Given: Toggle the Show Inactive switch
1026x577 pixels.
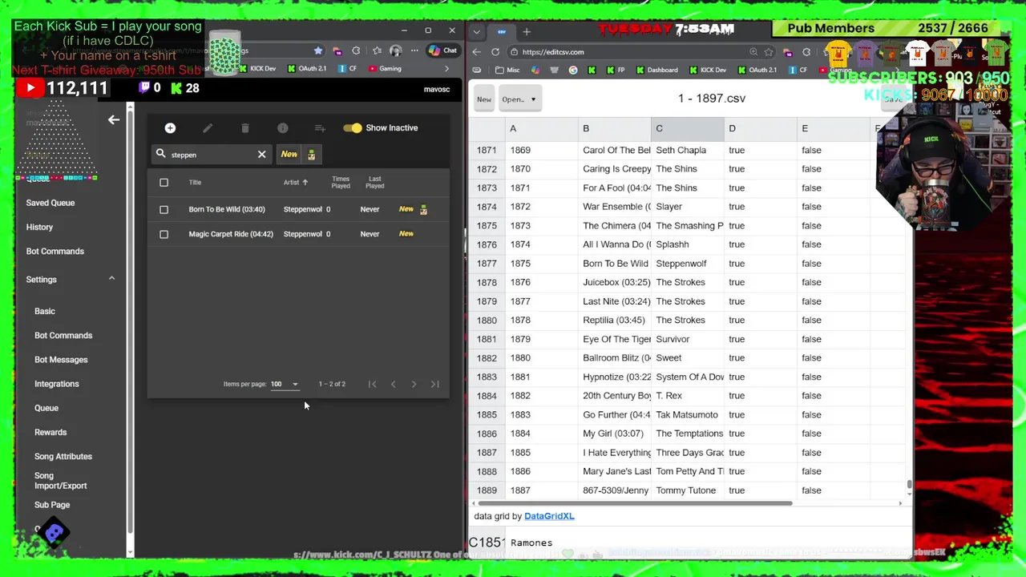Looking at the screenshot, I should coord(352,128).
